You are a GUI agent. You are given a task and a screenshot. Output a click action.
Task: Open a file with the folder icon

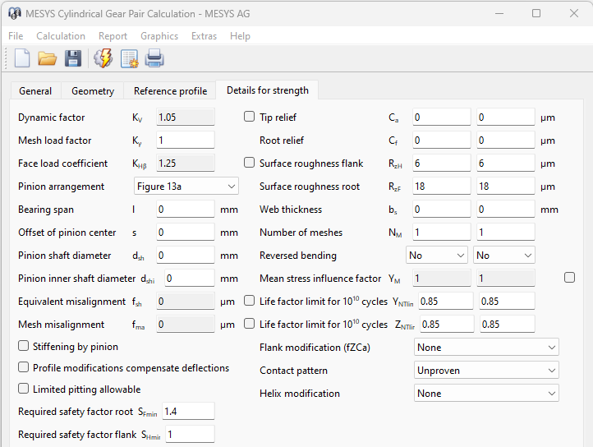[x=47, y=58]
